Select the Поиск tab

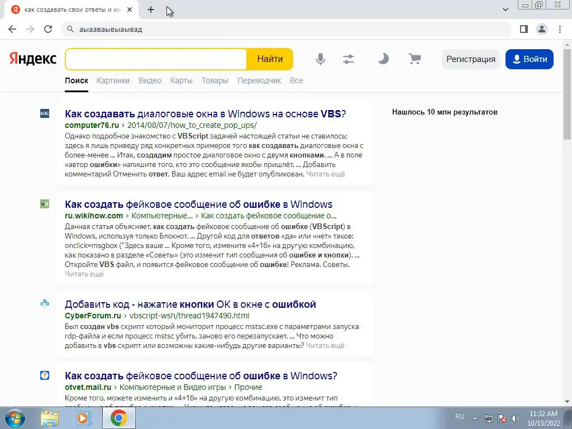(77, 80)
